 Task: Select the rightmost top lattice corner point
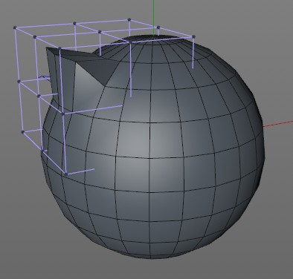point(193,37)
